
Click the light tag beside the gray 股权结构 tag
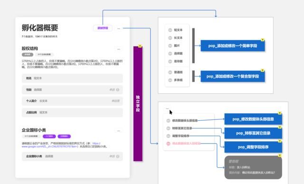pos(44,54)
